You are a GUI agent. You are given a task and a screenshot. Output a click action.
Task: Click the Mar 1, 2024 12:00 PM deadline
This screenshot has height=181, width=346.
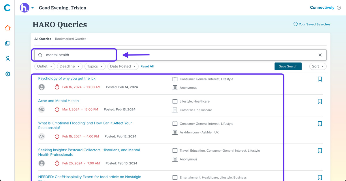(80, 109)
